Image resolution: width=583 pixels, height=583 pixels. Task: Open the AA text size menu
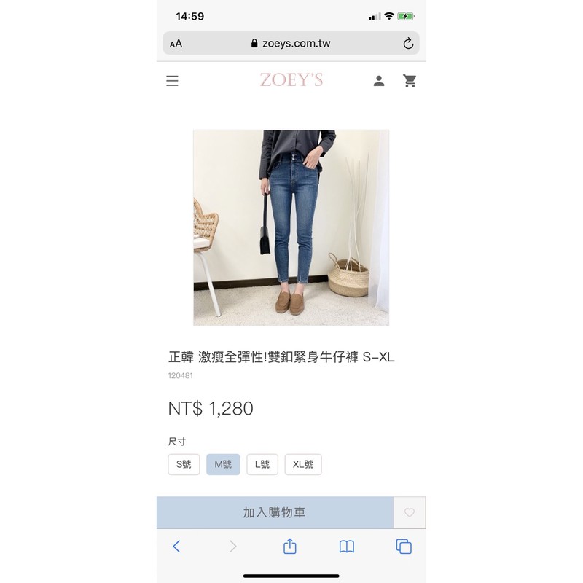coord(176,44)
